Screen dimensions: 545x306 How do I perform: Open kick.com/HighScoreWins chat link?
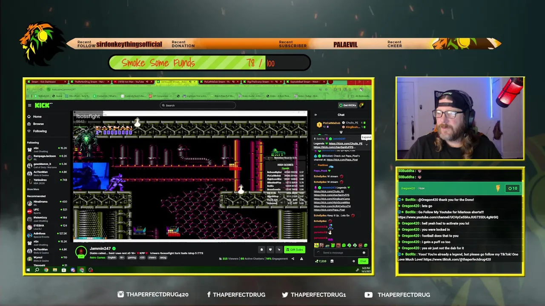click(x=332, y=203)
